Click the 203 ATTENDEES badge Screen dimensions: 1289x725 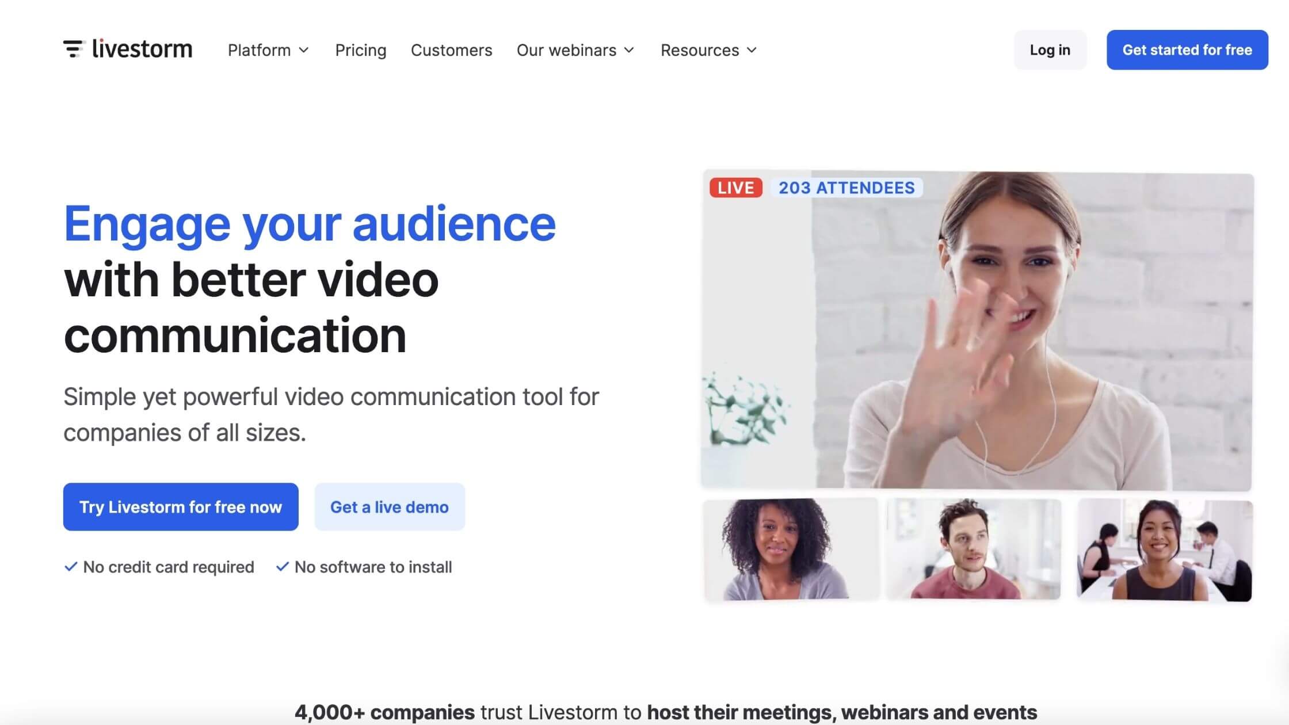(x=846, y=188)
